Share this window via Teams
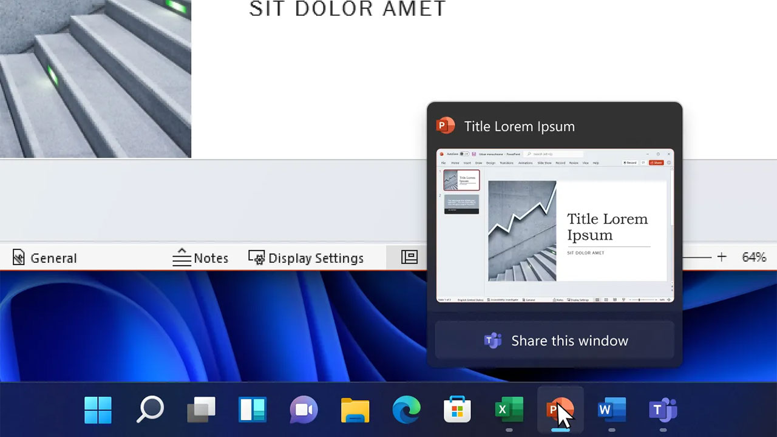This screenshot has width=777, height=437. coord(555,340)
